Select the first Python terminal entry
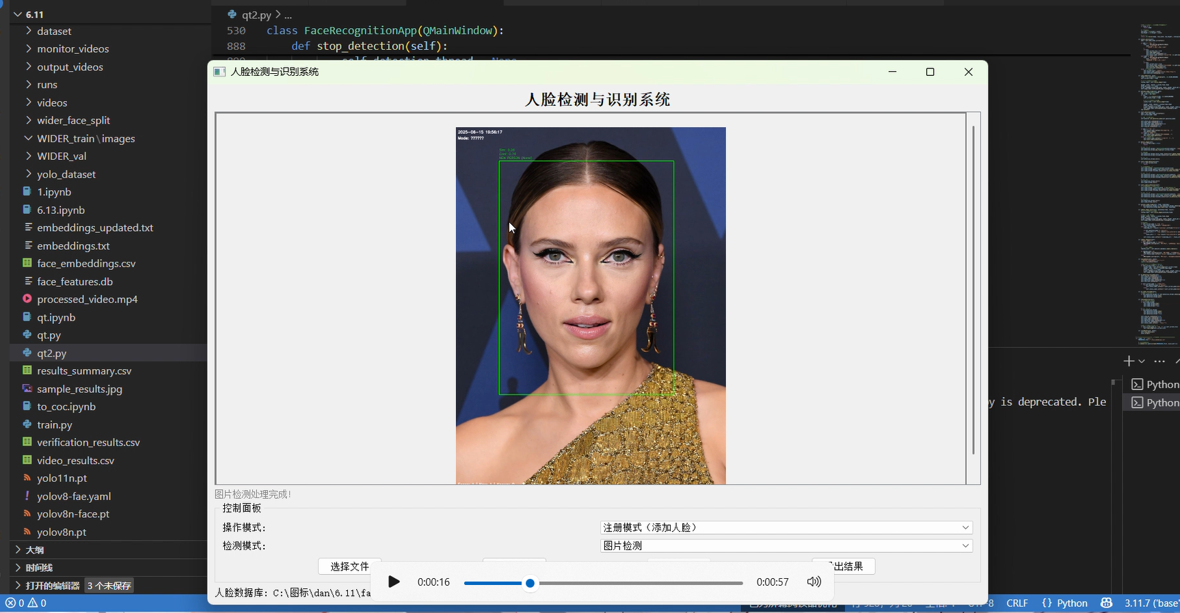This screenshot has height=613, width=1180. coord(1155,384)
